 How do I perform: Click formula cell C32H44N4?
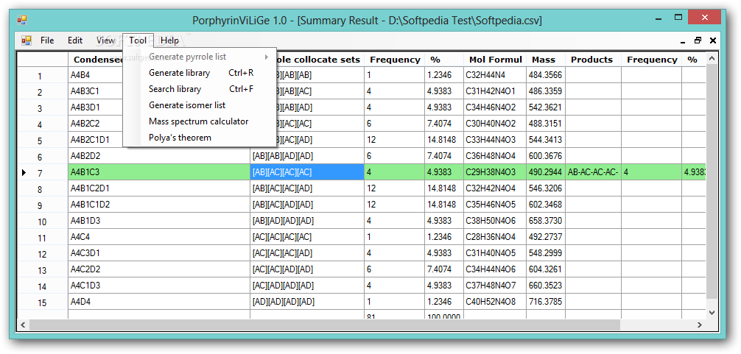[495, 75]
